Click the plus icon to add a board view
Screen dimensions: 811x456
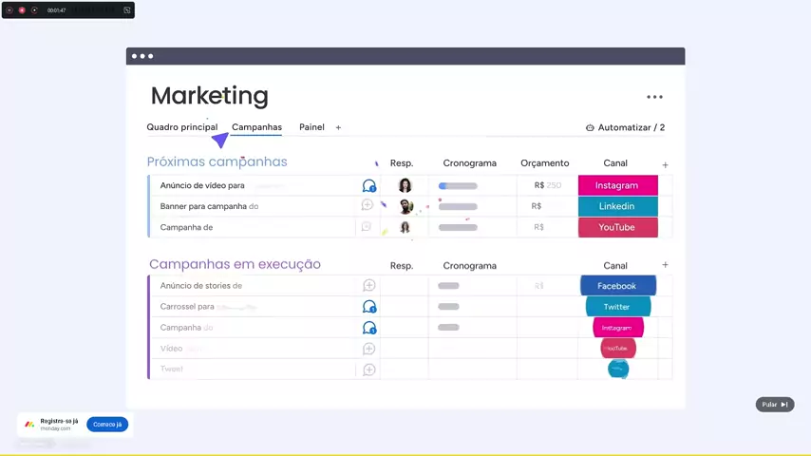[338, 127]
